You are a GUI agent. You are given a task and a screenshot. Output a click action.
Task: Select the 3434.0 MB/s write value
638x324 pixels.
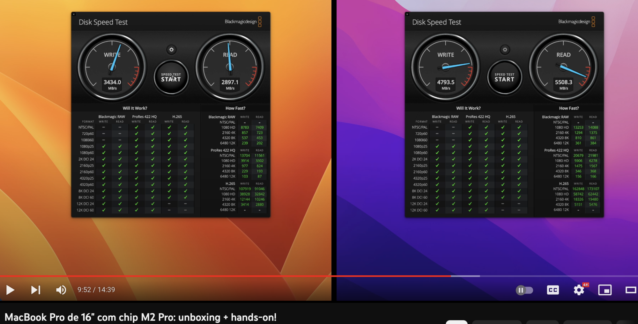click(112, 82)
